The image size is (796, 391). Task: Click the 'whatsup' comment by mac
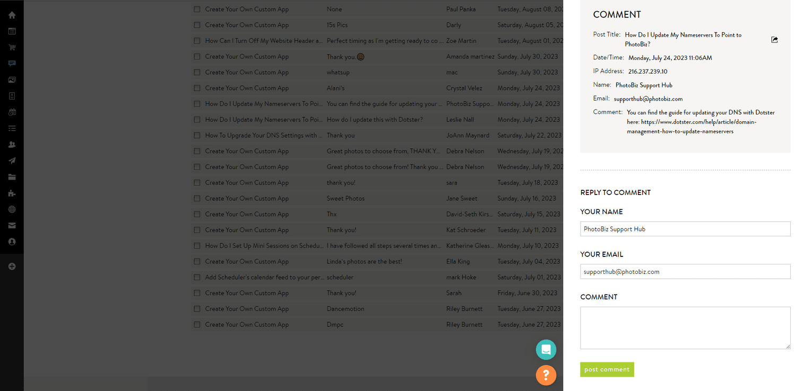(x=338, y=72)
